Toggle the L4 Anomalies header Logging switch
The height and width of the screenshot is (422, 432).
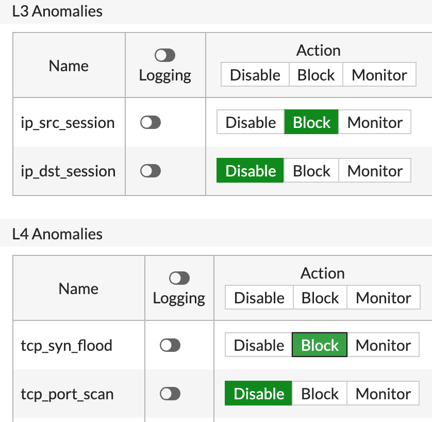(179, 279)
